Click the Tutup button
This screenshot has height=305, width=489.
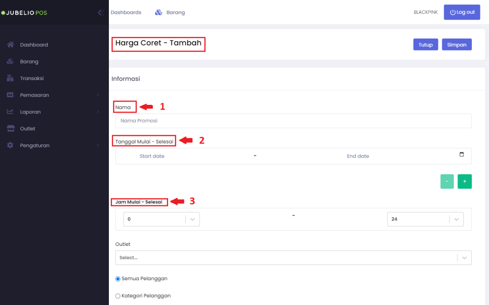point(425,44)
